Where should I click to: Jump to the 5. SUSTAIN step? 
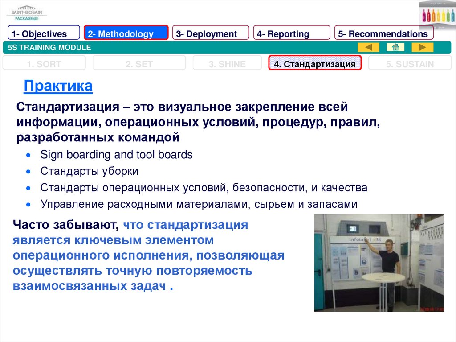(409, 64)
